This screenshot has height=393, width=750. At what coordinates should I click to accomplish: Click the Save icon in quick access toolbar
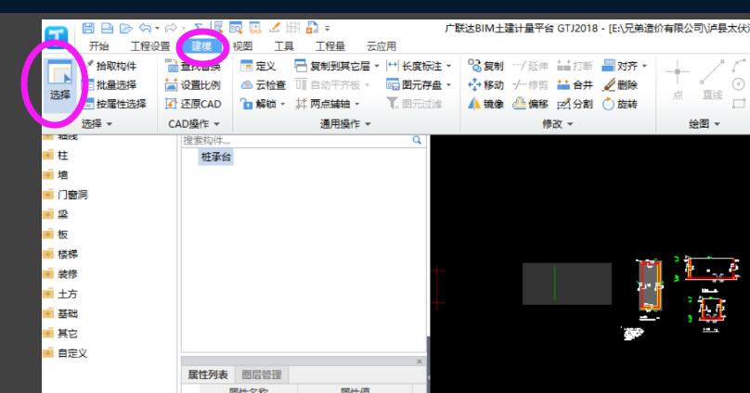88,28
